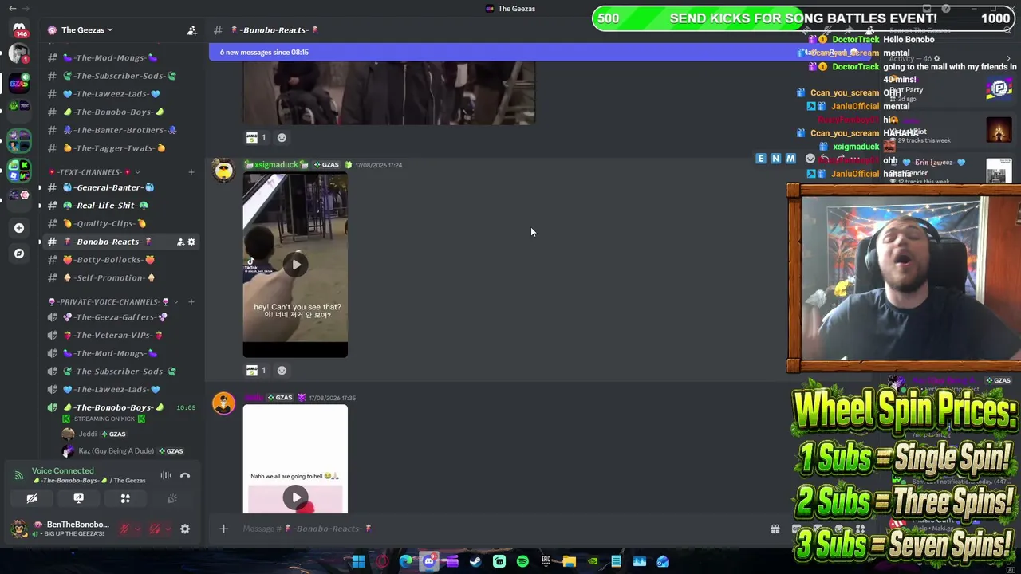Viewport: 1021px width, 574px height.
Task: Launch Epic Games from the taskbar
Action: (546, 562)
